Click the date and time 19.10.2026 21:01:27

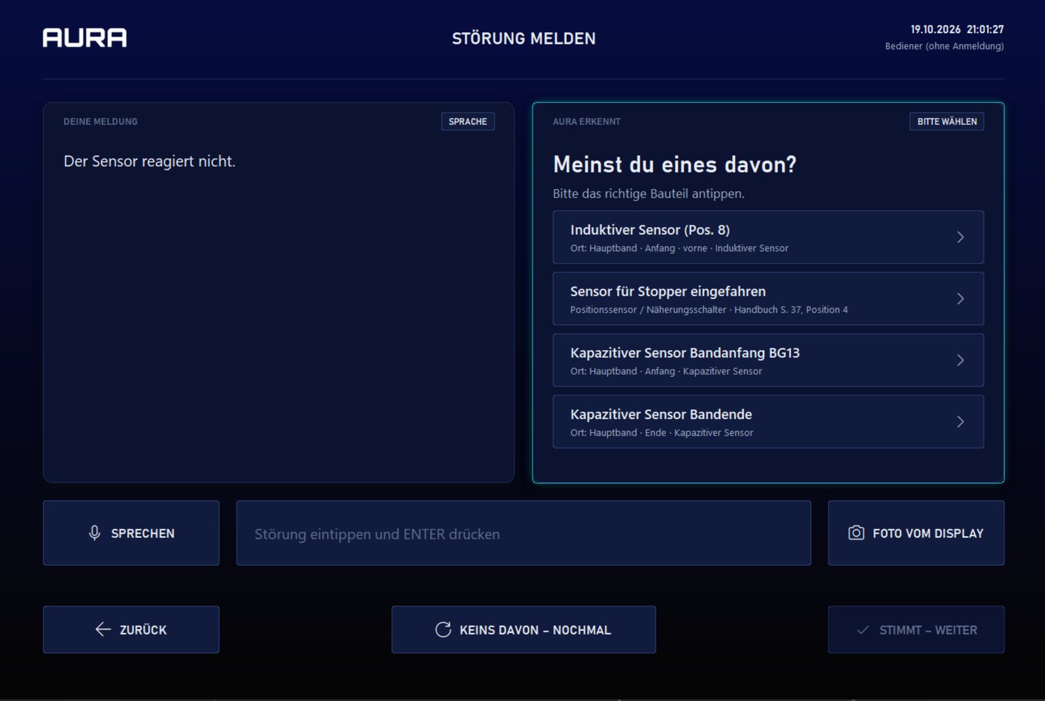957,29
